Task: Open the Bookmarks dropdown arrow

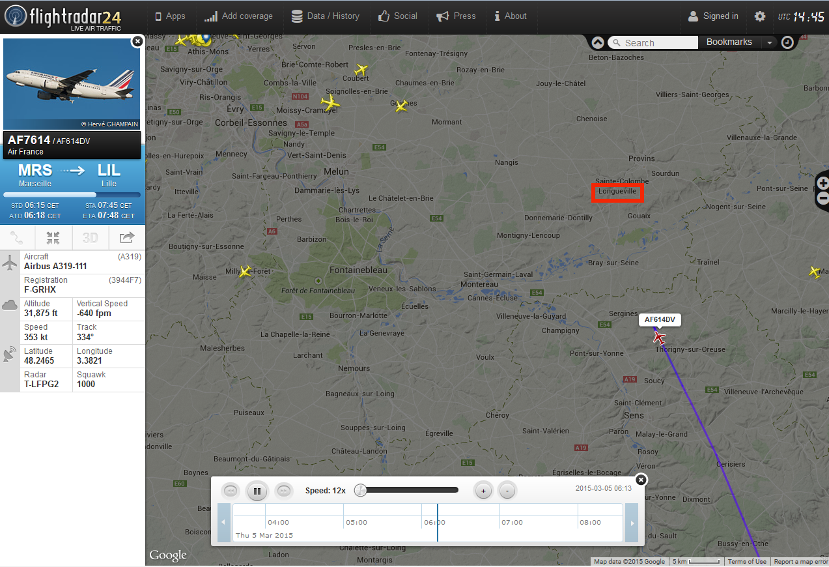Action: pyautogui.click(x=769, y=42)
